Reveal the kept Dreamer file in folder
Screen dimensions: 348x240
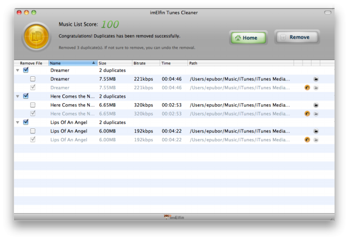tap(316, 79)
